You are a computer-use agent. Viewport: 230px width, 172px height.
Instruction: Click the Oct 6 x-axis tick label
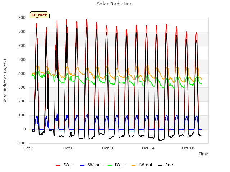tap(68, 148)
